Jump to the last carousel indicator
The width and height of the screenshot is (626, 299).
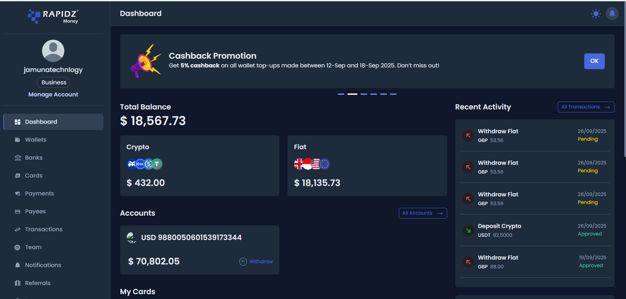[393, 94]
